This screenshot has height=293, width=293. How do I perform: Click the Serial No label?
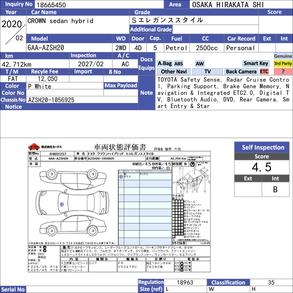(x=13, y=289)
